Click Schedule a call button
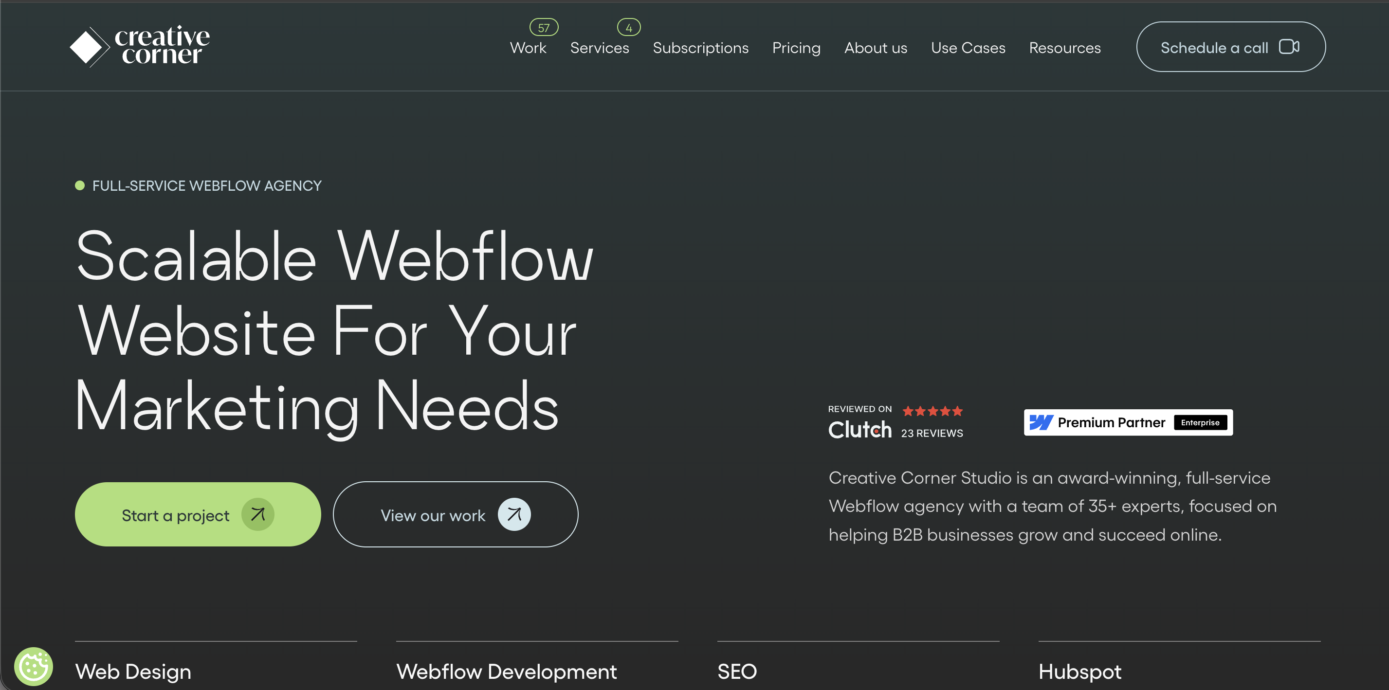 click(1230, 47)
